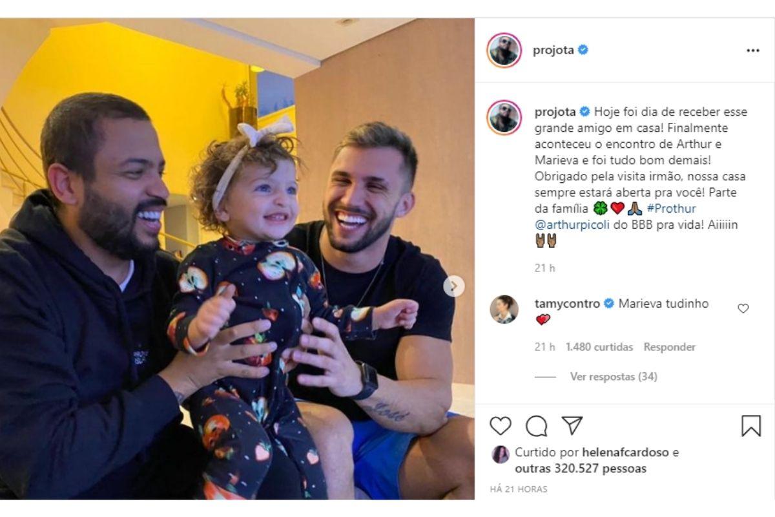View outras 320.527 pessoas likes list
775x517 pixels.
pos(581,469)
